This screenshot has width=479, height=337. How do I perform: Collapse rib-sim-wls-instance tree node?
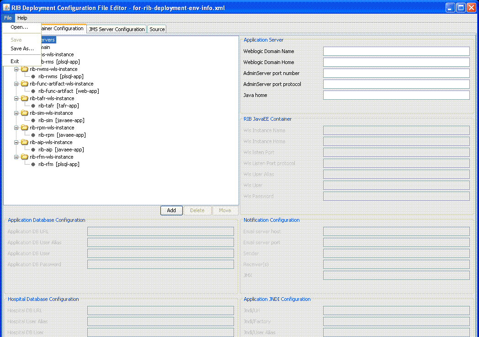[x=16, y=113]
